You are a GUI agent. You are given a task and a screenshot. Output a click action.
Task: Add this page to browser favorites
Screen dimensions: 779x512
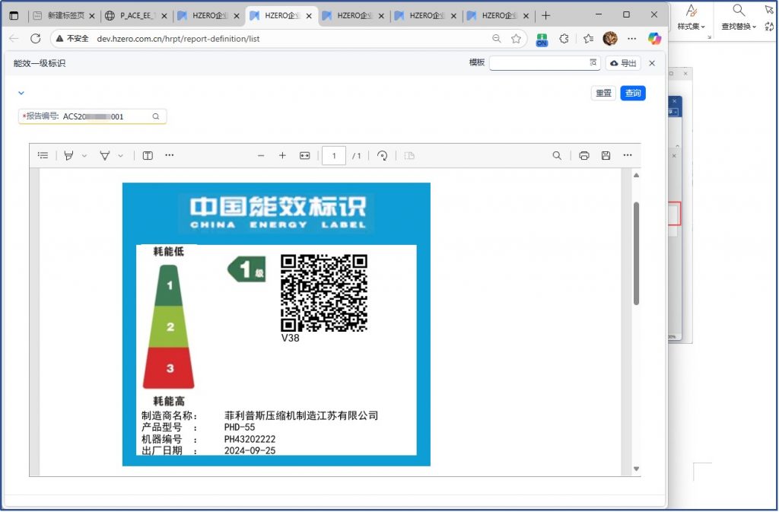click(x=516, y=38)
